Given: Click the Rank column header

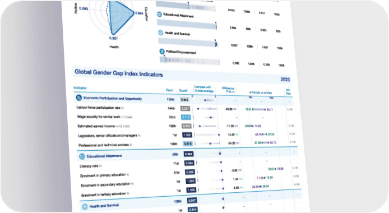Looking at the screenshot, I should (170, 90).
